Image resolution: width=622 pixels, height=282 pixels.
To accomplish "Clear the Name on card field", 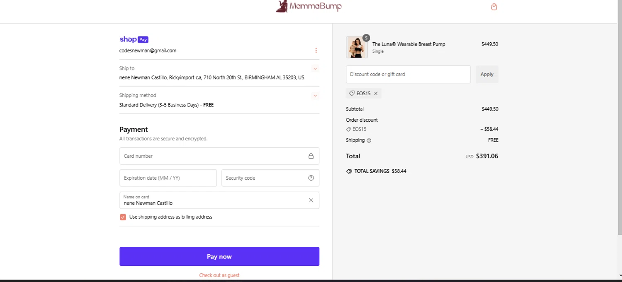I will [311, 200].
